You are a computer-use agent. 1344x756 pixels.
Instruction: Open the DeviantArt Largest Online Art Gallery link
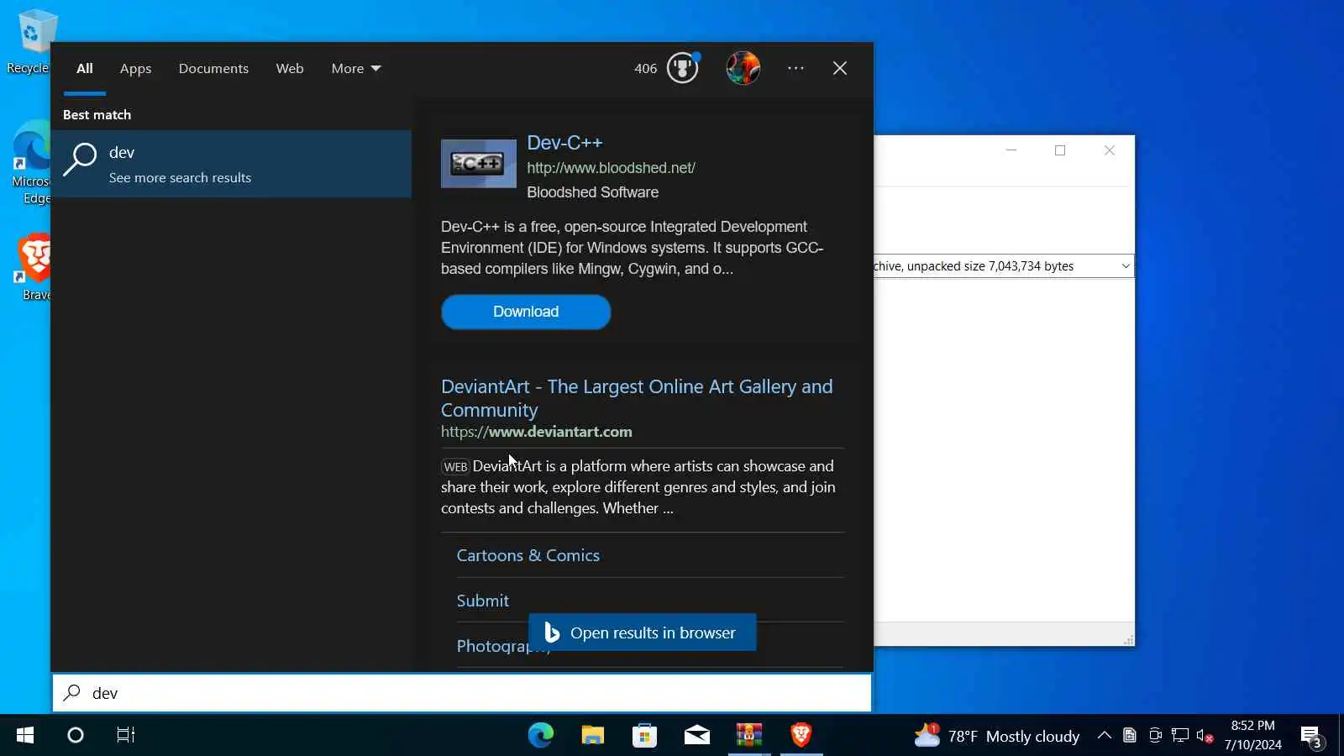[637, 398]
